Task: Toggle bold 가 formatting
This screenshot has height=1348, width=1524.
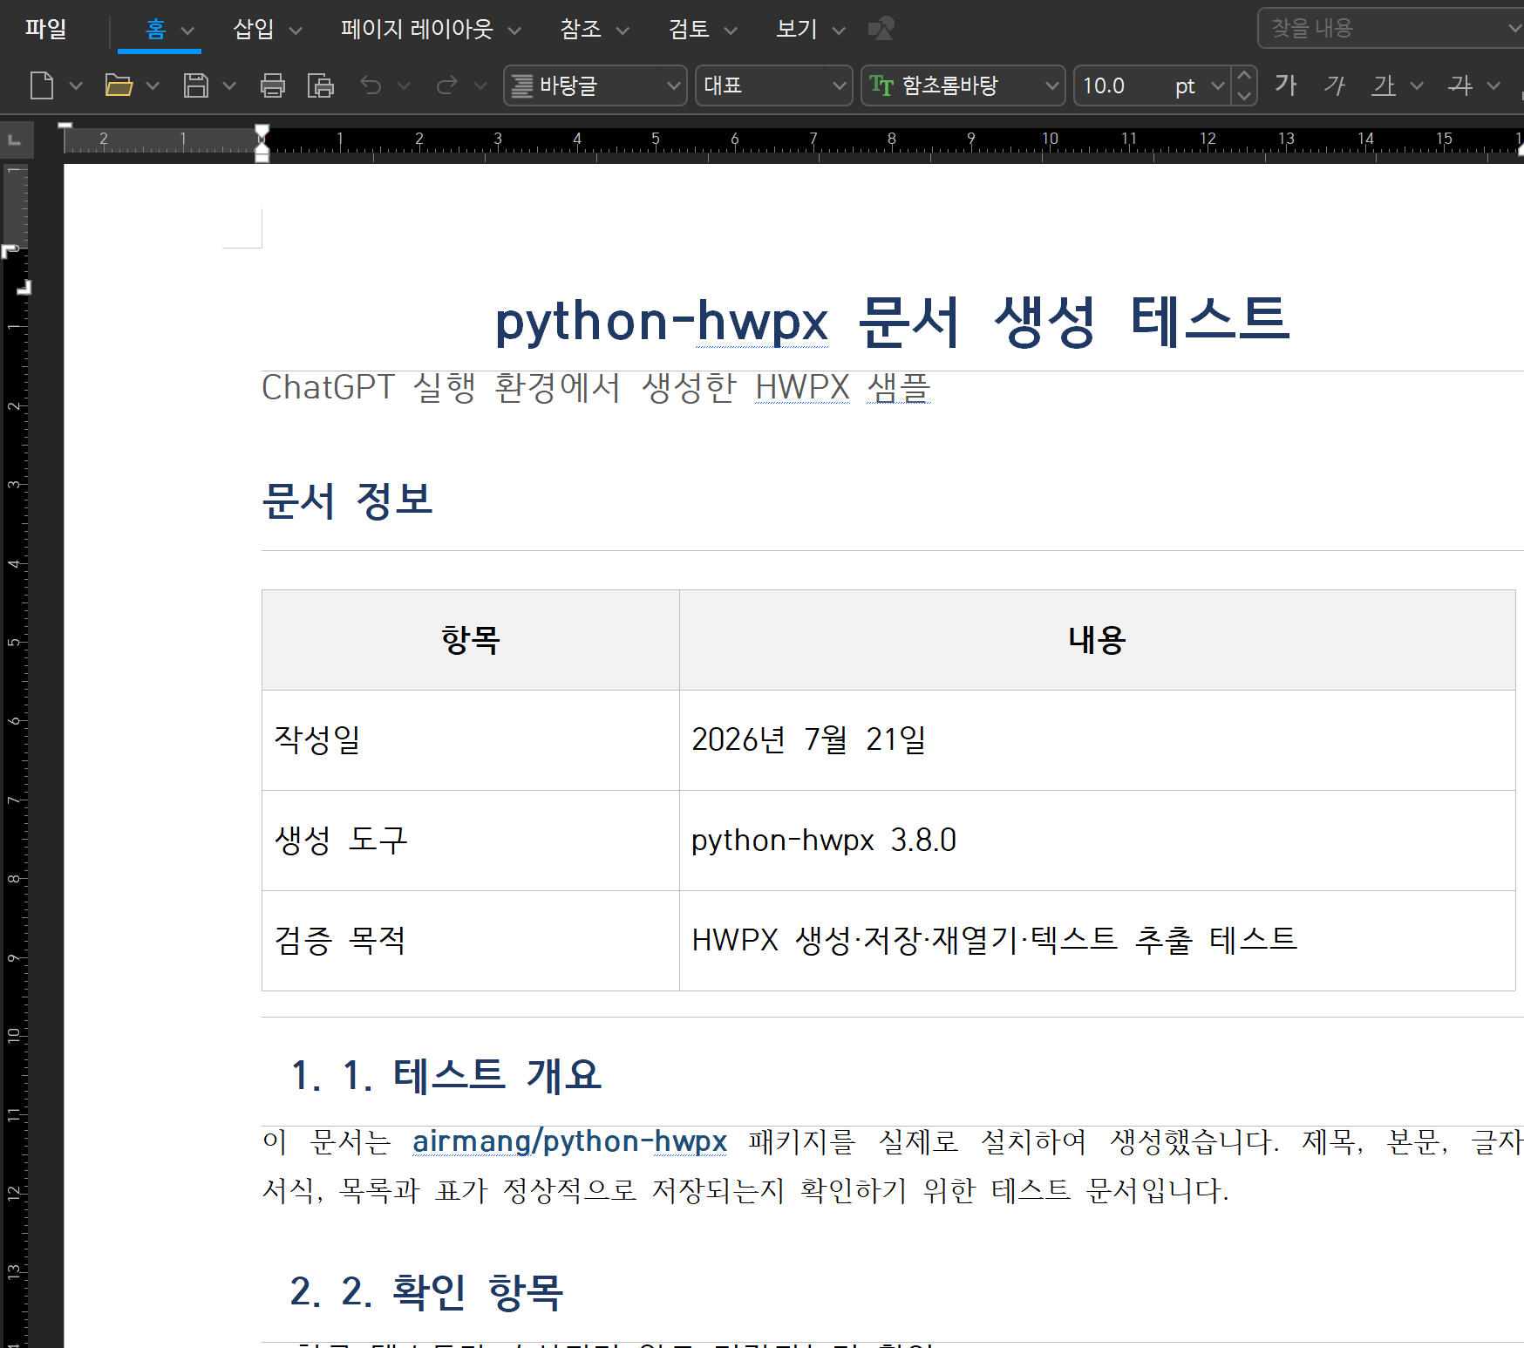Action: (1286, 85)
